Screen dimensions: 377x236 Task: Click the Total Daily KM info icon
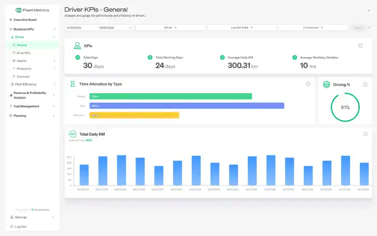point(365,134)
